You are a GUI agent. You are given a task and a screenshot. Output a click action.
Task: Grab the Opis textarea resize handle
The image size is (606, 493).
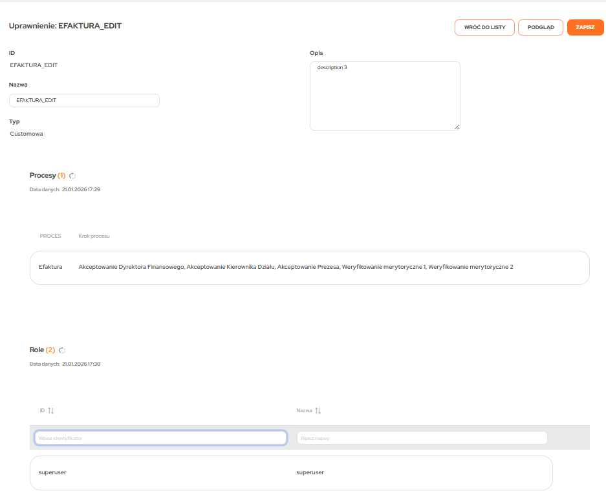457,127
